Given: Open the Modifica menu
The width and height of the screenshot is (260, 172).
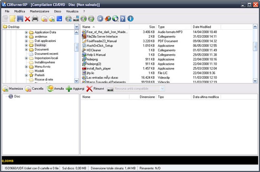Looking at the screenshot, I should point(19,11).
